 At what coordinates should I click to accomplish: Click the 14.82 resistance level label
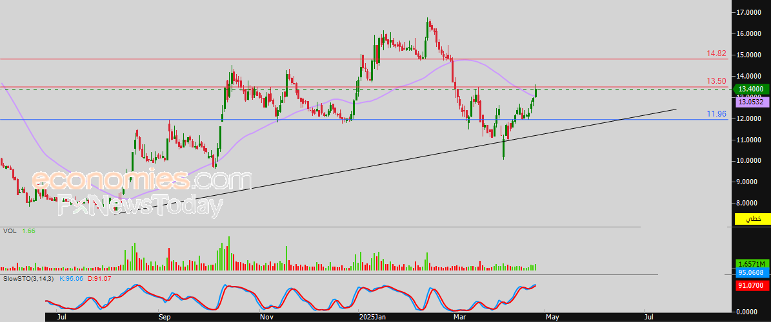717,53
